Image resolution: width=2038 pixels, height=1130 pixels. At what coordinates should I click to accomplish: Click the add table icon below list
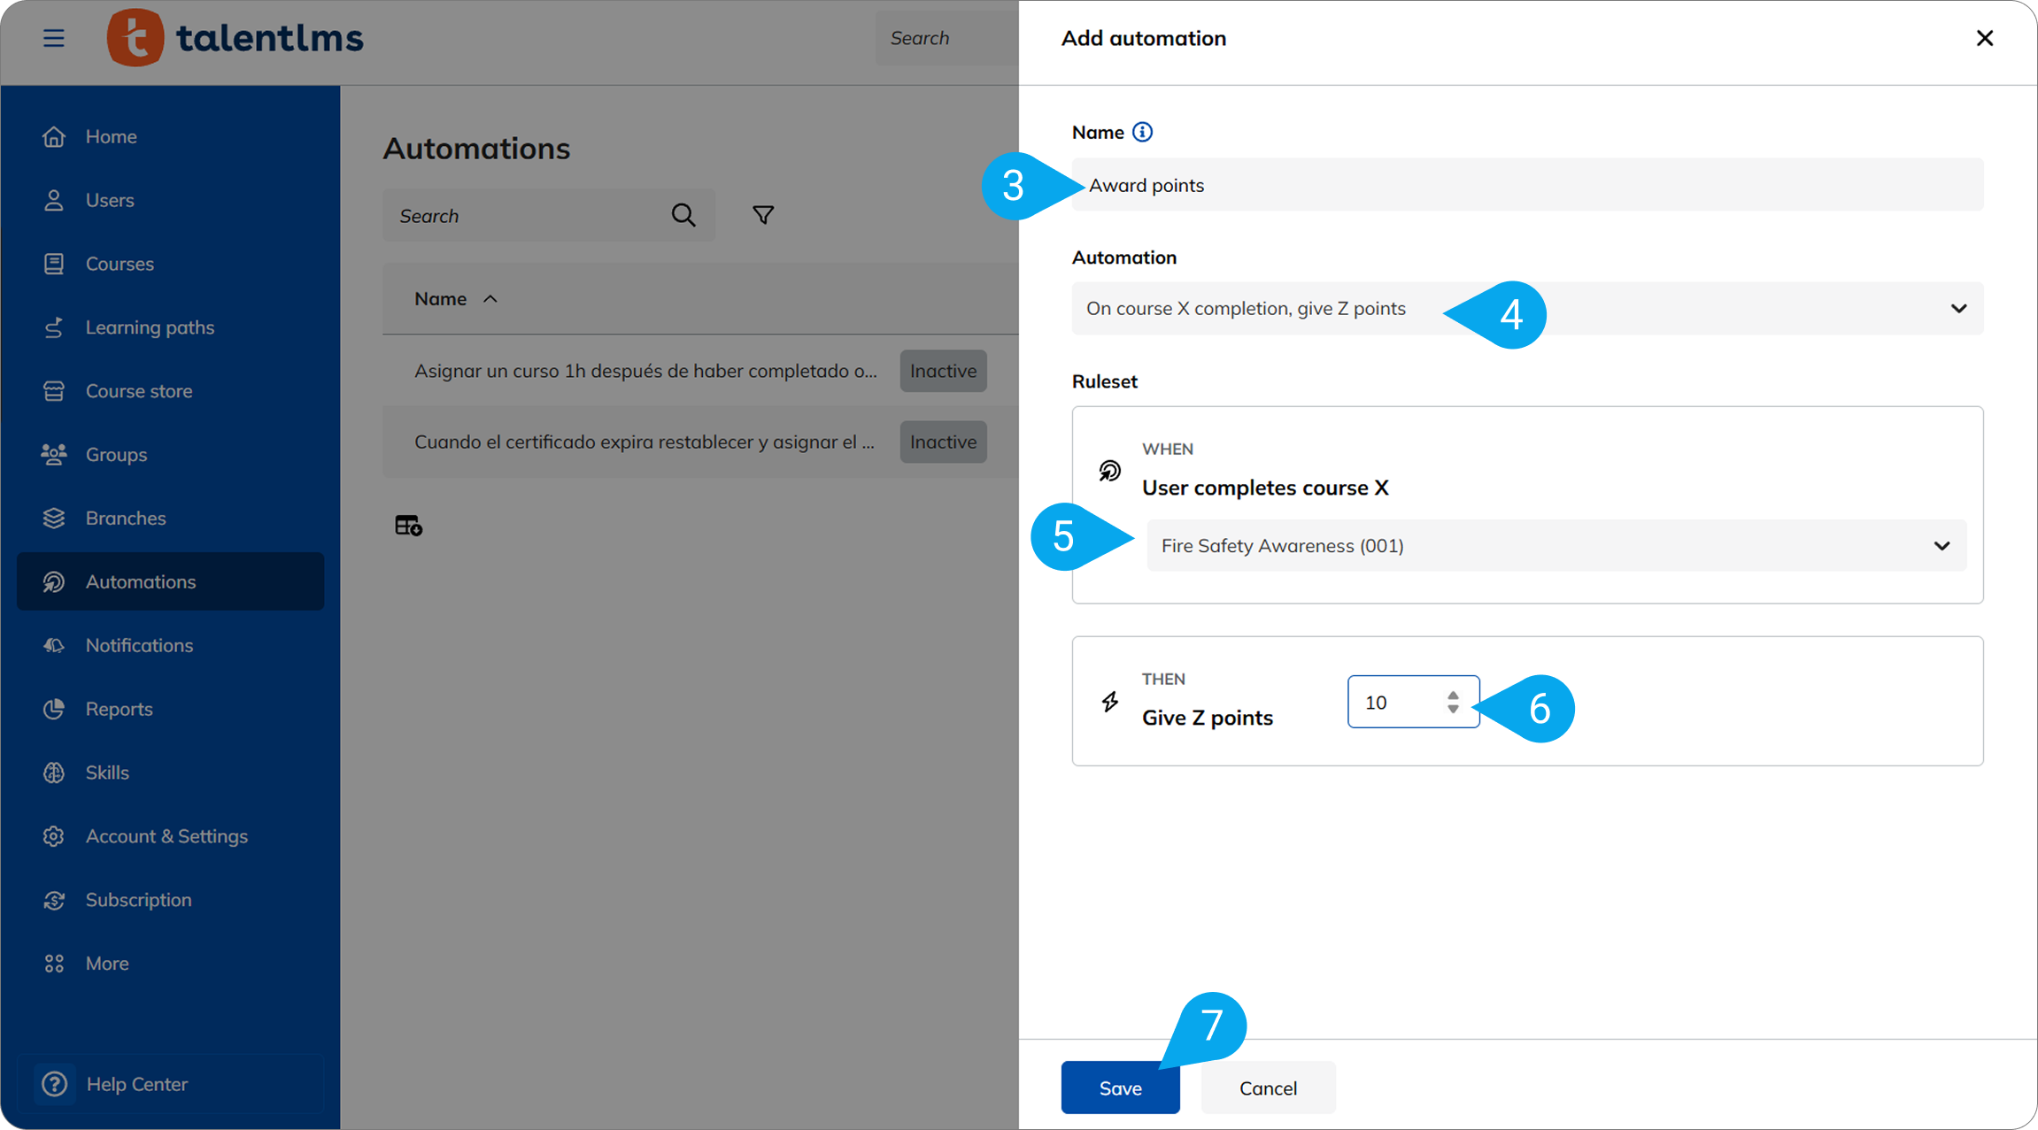click(408, 526)
